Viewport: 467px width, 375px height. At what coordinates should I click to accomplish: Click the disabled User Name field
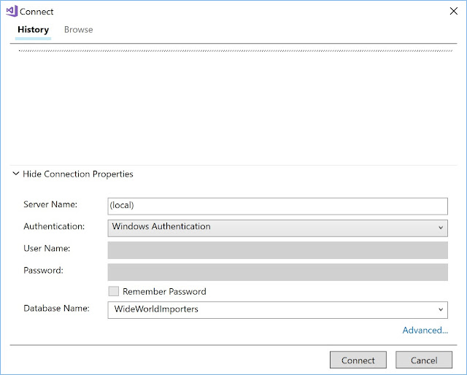coord(277,250)
